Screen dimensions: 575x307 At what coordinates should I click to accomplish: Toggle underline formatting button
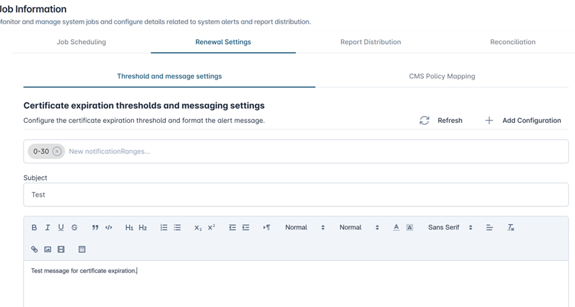pyautogui.click(x=61, y=228)
